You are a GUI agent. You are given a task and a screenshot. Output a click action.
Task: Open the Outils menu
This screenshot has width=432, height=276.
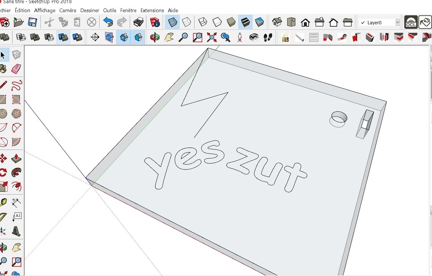pyautogui.click(x=109, y=11)
